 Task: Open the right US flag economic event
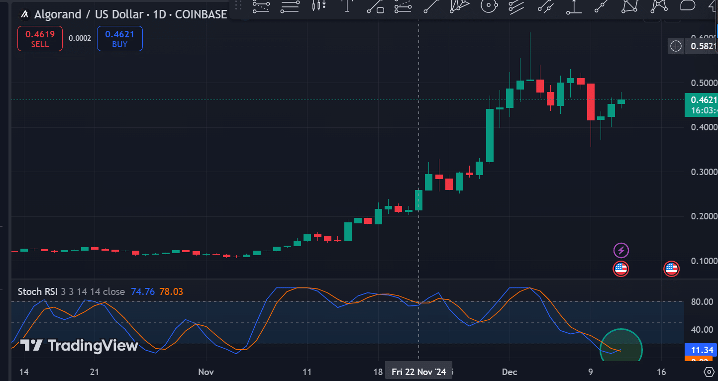pos(672,269)
